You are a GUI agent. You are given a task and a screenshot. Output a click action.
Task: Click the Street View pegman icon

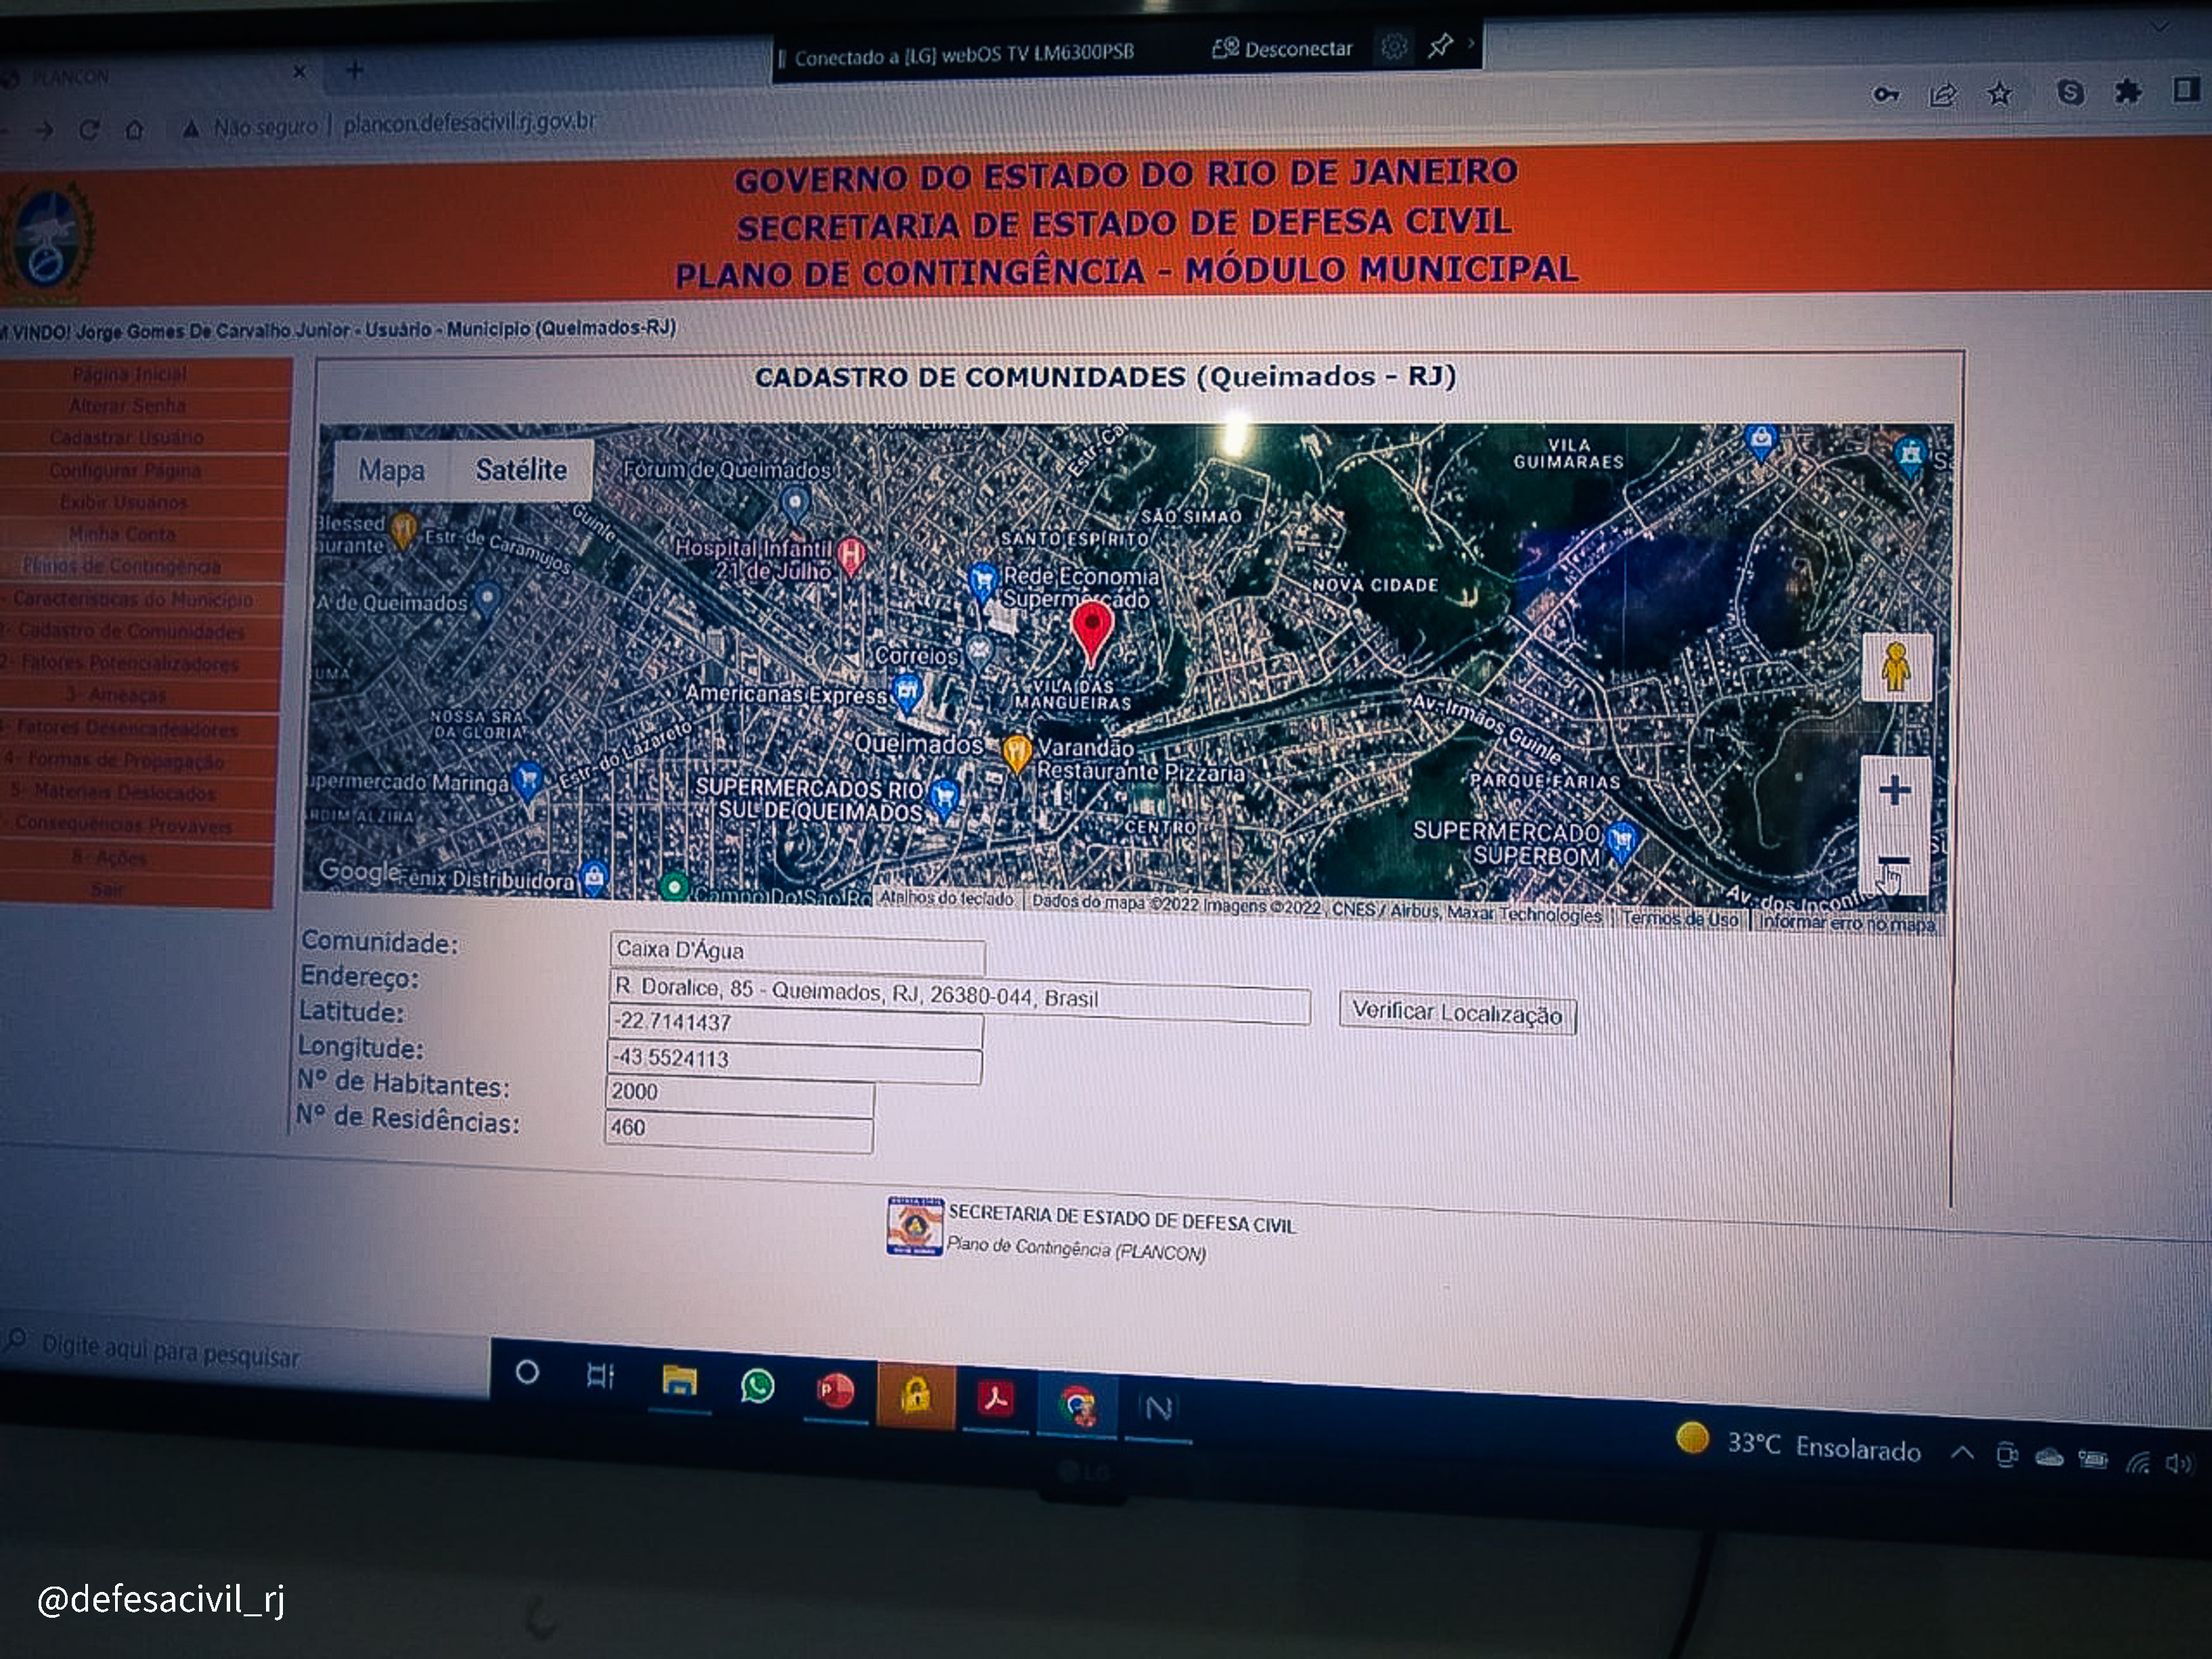click(1895, 667)
